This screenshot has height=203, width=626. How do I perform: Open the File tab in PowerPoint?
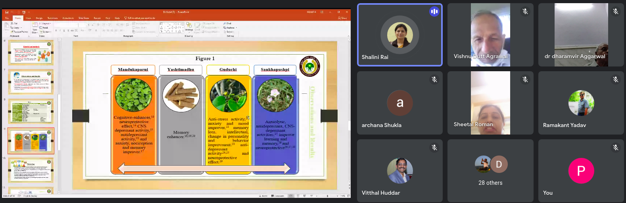click(x=7, y=18)
